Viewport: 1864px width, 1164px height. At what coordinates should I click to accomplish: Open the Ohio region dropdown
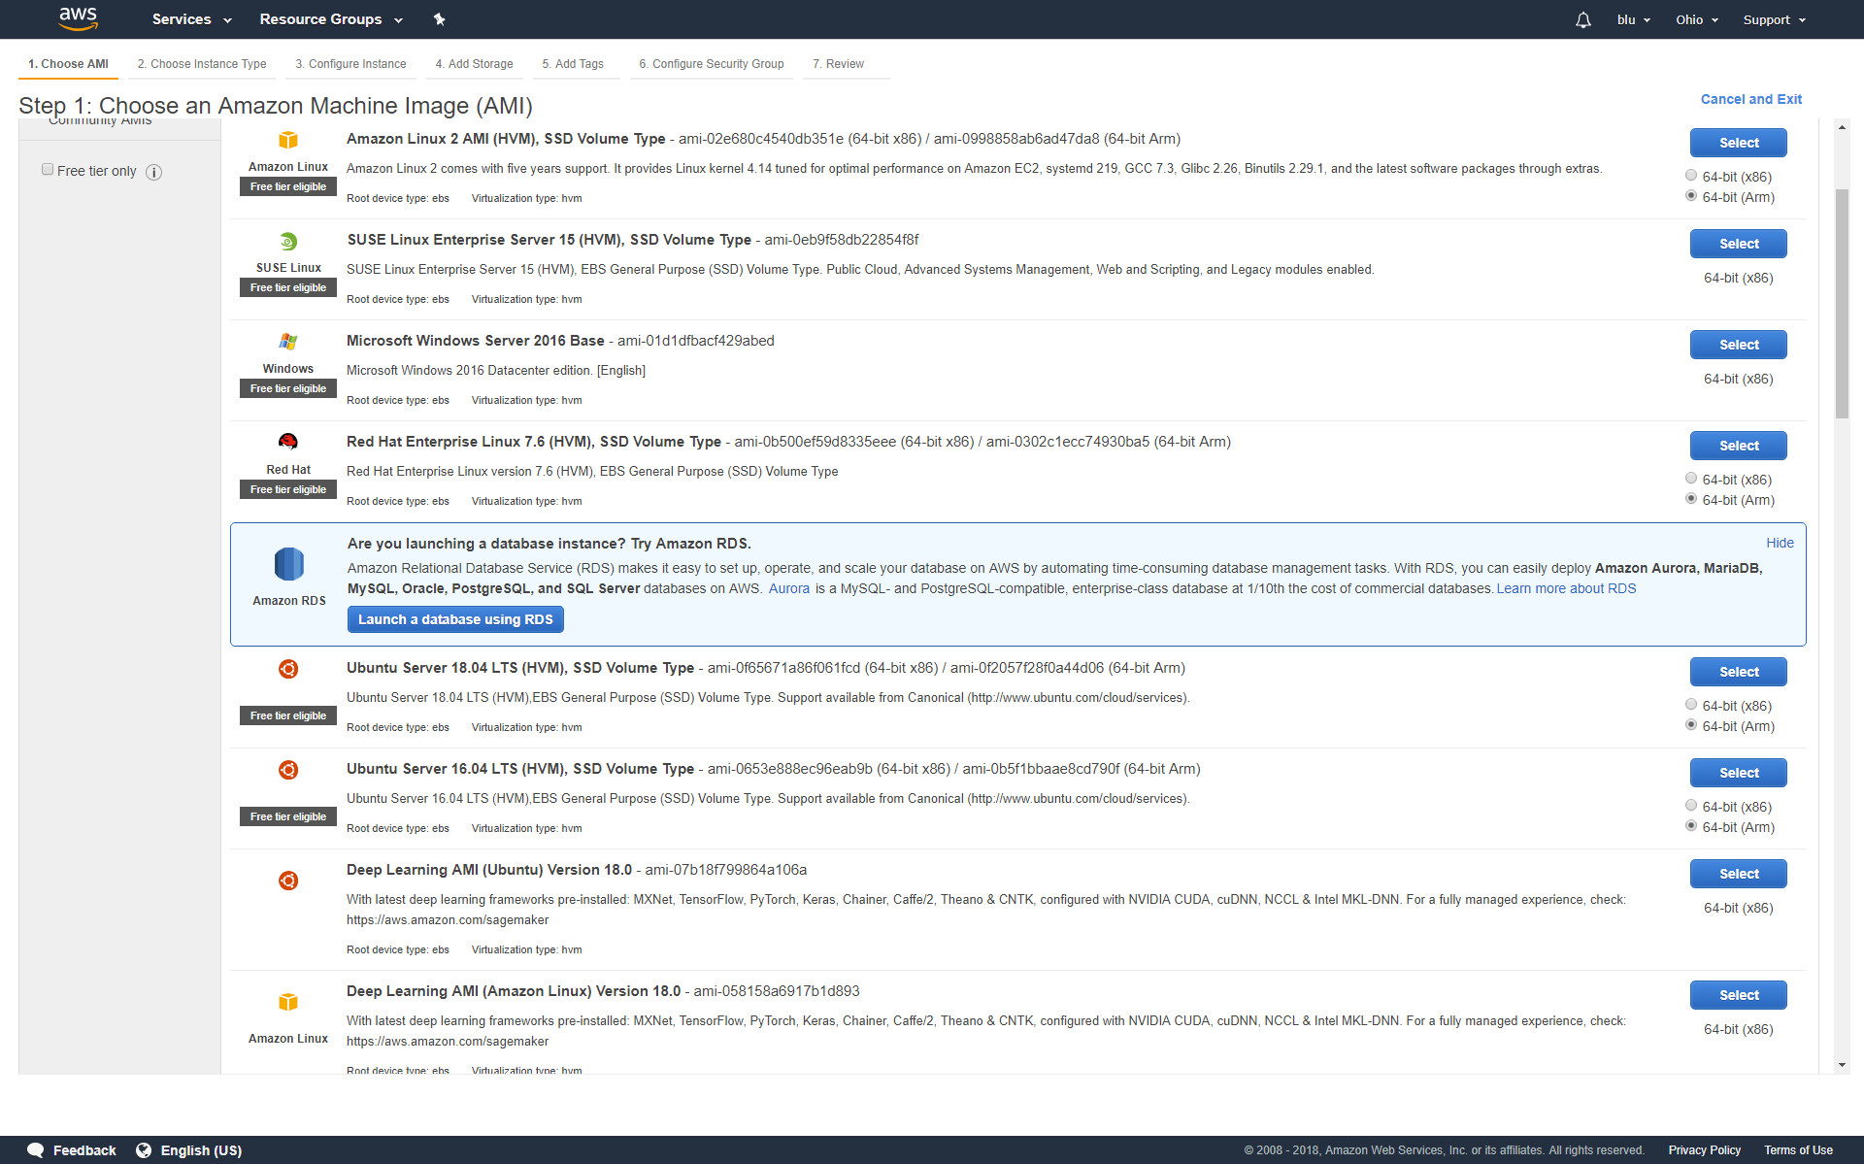(x=1696, y=19)
